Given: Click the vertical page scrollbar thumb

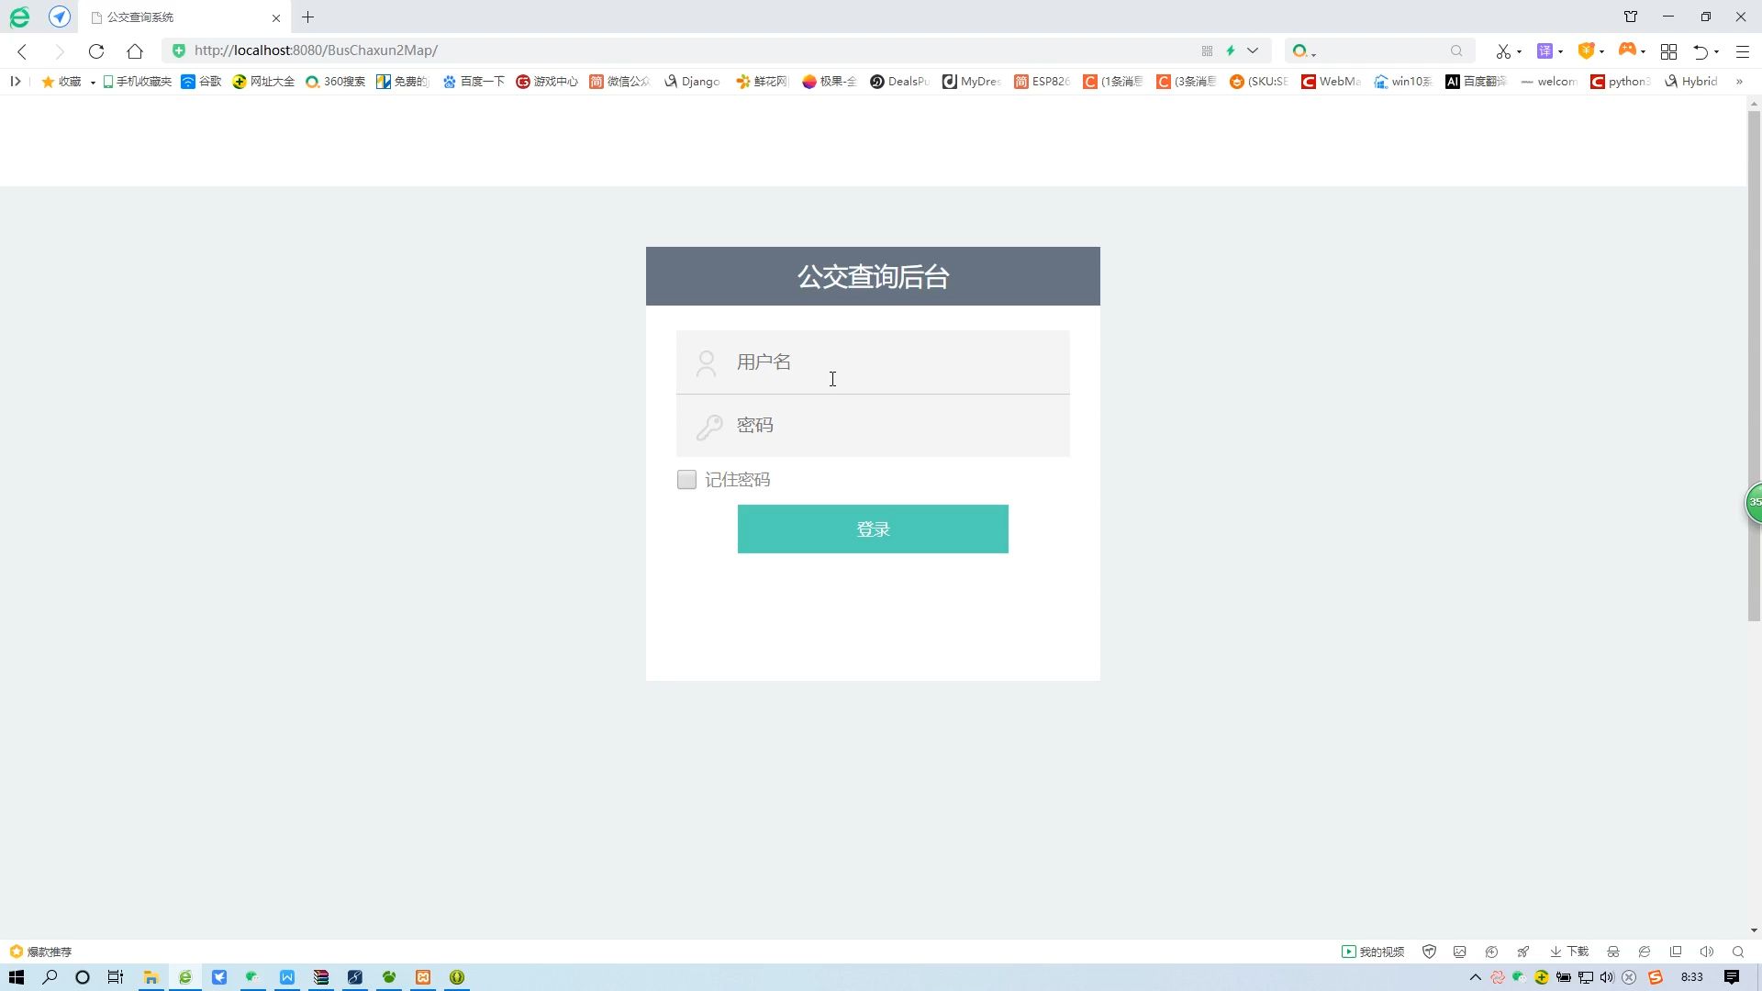Looking at the screenshot, I should 1754,365.
